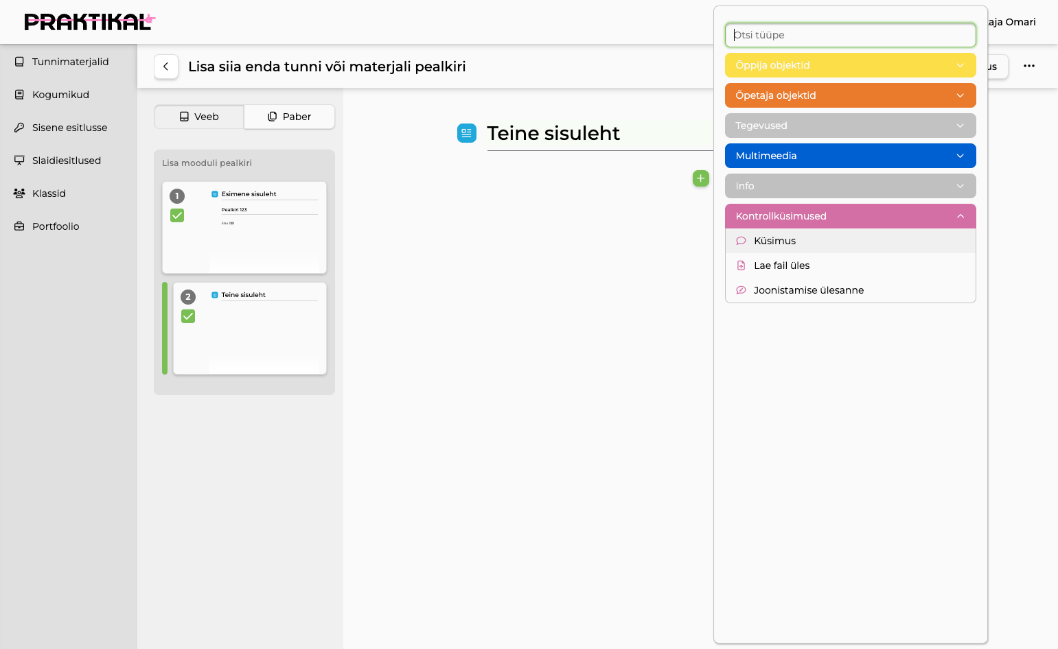Click the key icon beside Sisene esitlusse
The image size is (1058, 649).
point(19,128)
